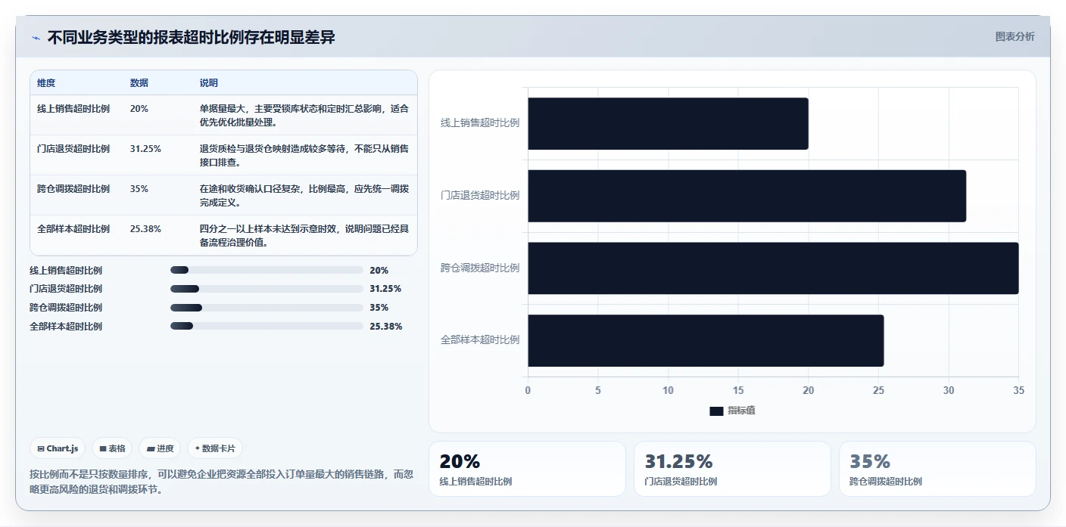Click the 说明 column header

coord(209,82)
